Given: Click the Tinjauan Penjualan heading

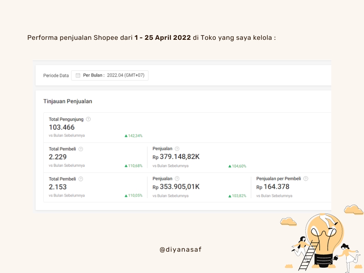Looking at the screenshot, I should [x=67, y=102].
